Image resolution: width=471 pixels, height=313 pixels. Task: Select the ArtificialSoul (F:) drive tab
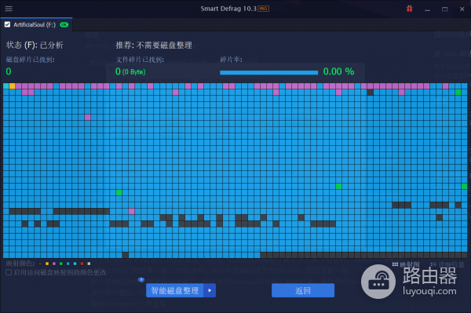[36, 24]
